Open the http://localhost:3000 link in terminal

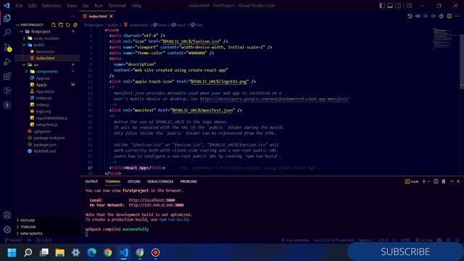[152, 200]
